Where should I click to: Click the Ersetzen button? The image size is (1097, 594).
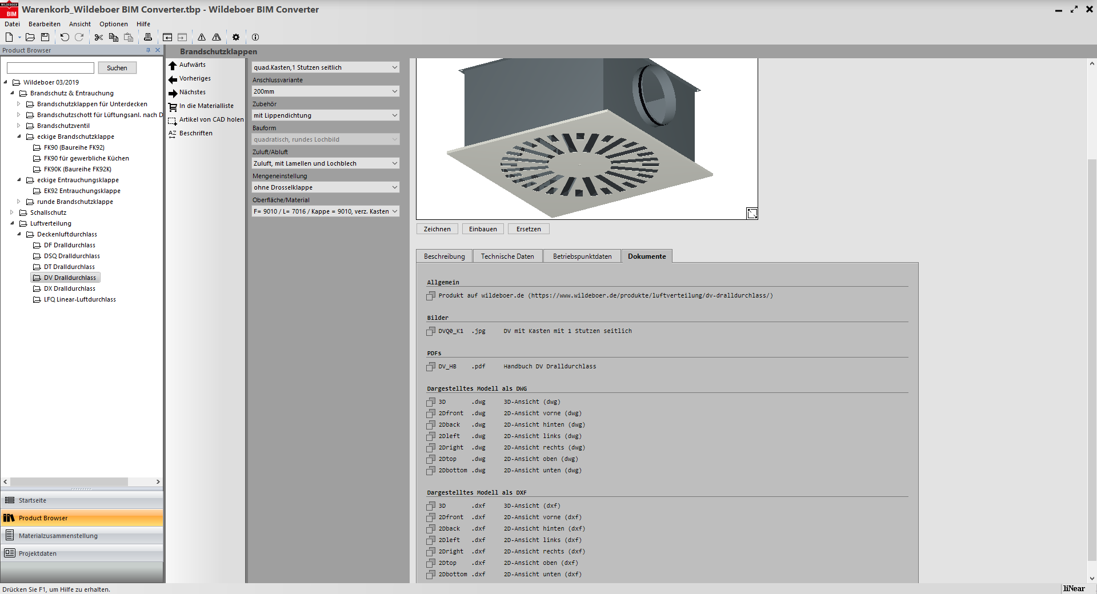pos(529,229)
